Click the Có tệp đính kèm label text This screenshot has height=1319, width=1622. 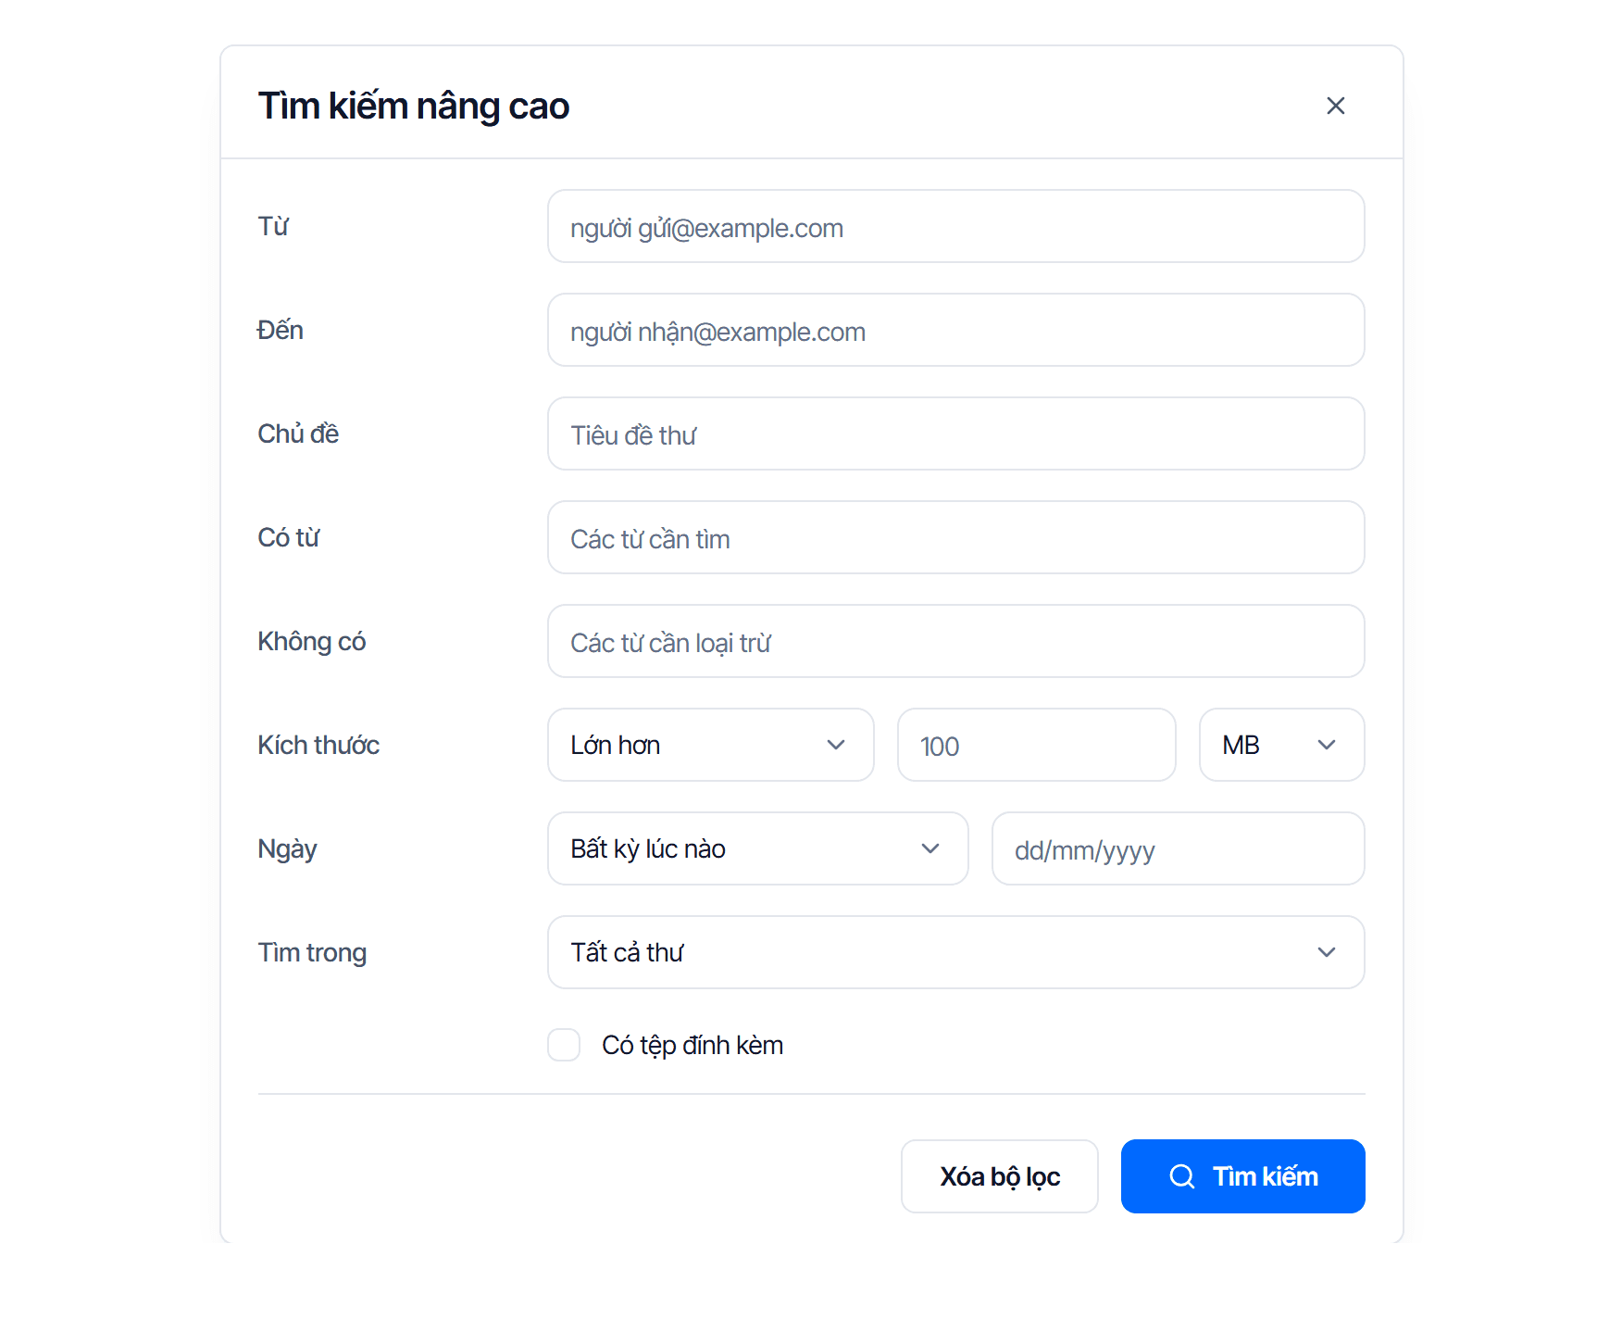tap(692, 1045)
